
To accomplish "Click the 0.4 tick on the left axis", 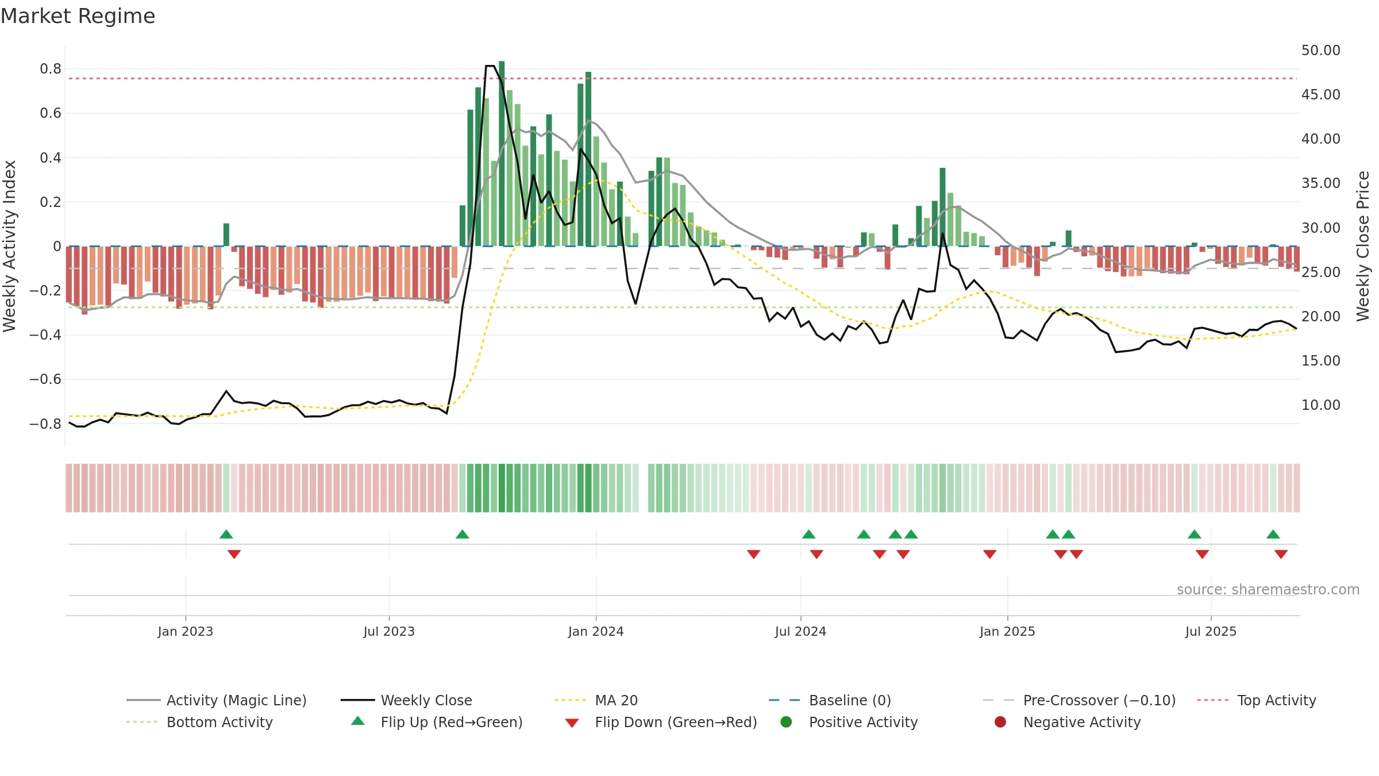I will tap(51, 157).
